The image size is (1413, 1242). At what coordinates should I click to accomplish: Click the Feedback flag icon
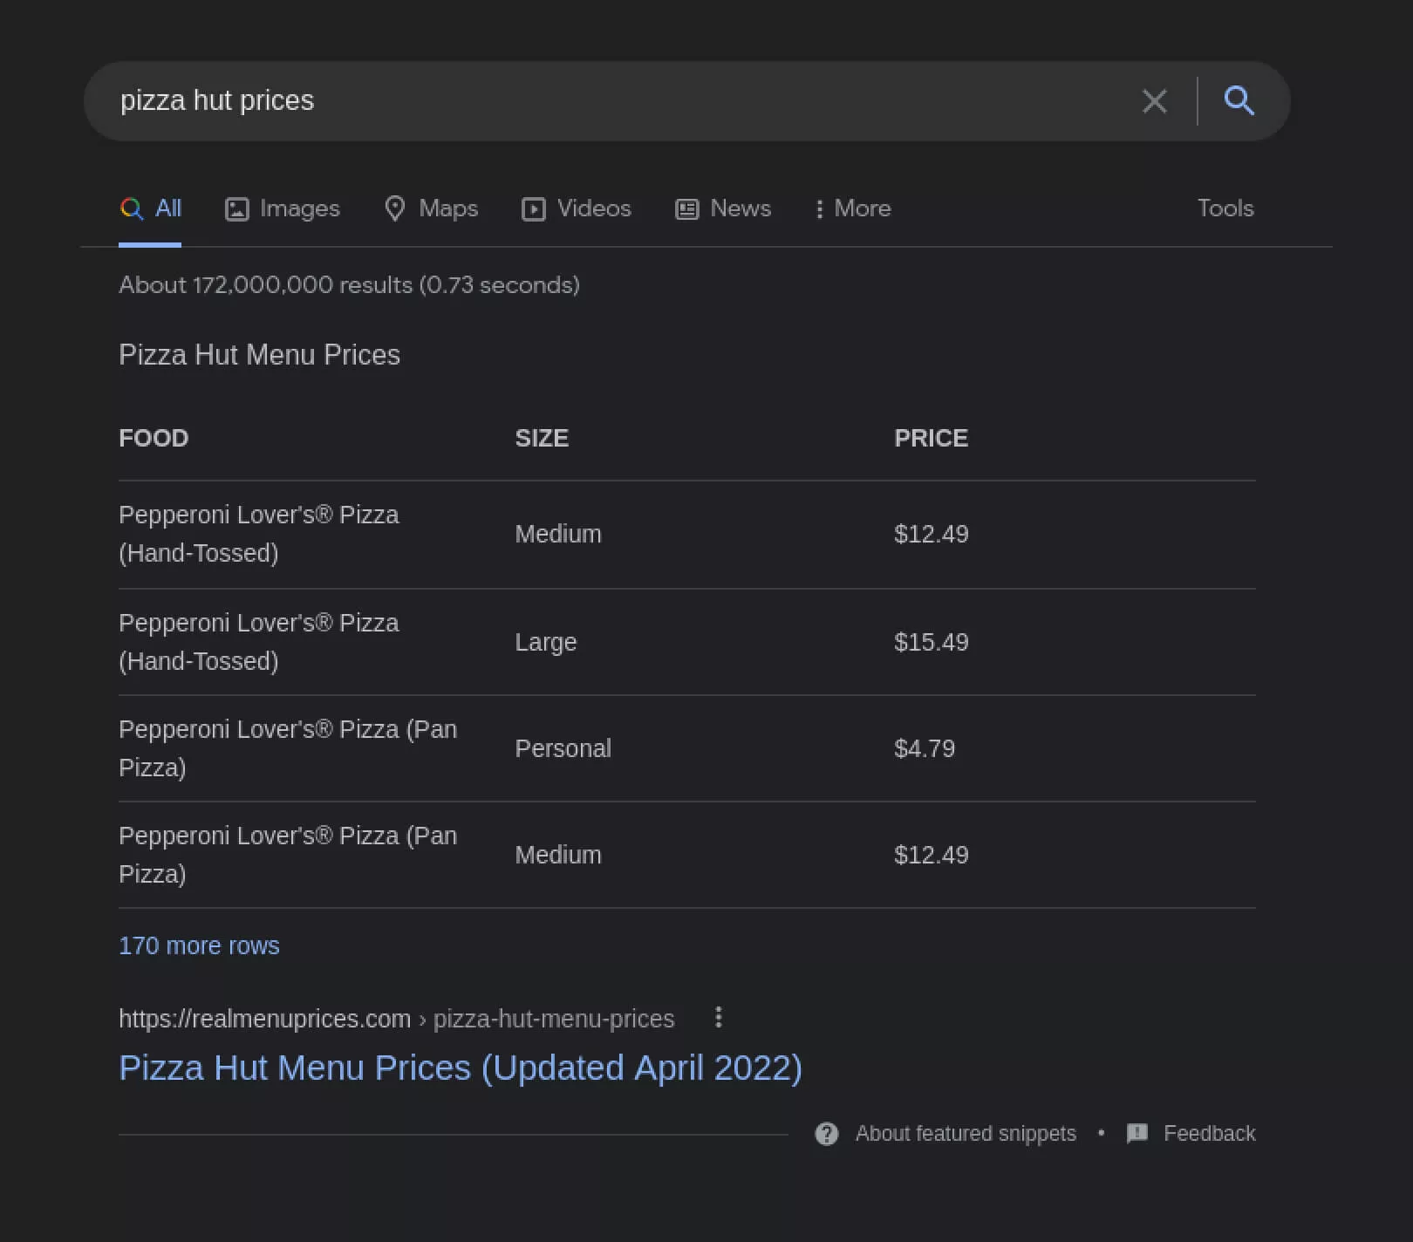pyautogui.click(x=1137, y=1134)
